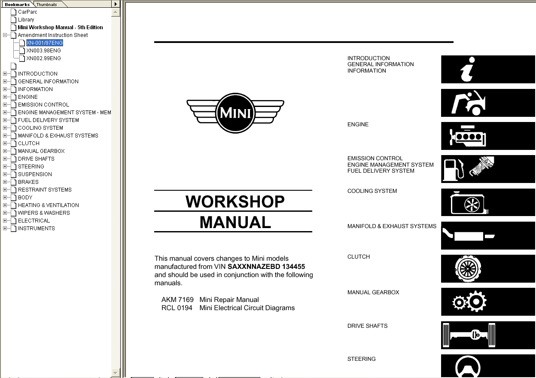Go to the RESTRAINT SYSTEMS bookmark
Screen dimensions: 536x378
pos(45,190)
